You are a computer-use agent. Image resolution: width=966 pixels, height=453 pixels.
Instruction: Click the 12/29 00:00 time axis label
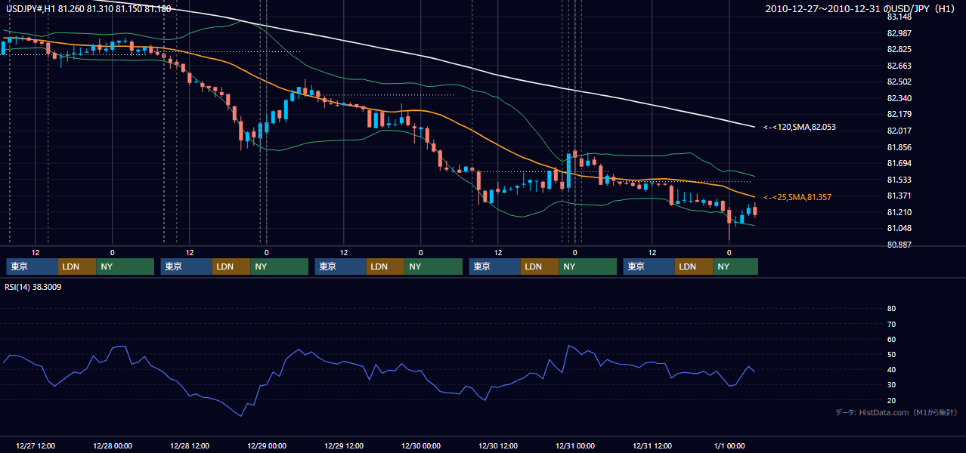tap(266, 445)
